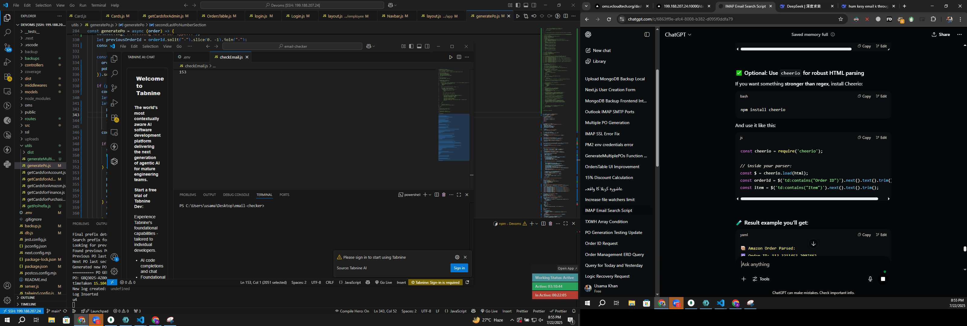Open the ChatGPT model dropdown

click(x=678, y=34)
